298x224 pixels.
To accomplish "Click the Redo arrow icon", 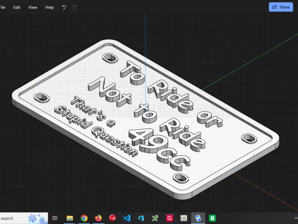I will click(x=74, y=7).
